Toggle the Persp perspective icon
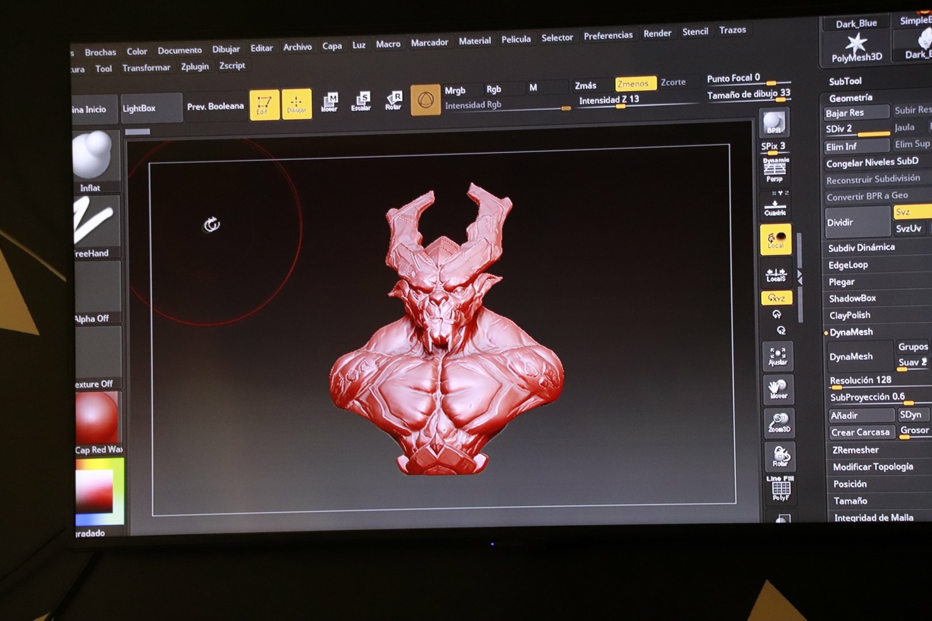This screenshot has height=621, width=932. point(775,170)
